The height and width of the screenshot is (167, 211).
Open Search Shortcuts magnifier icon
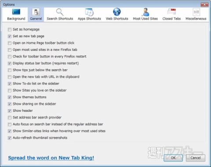click(60, 12)
